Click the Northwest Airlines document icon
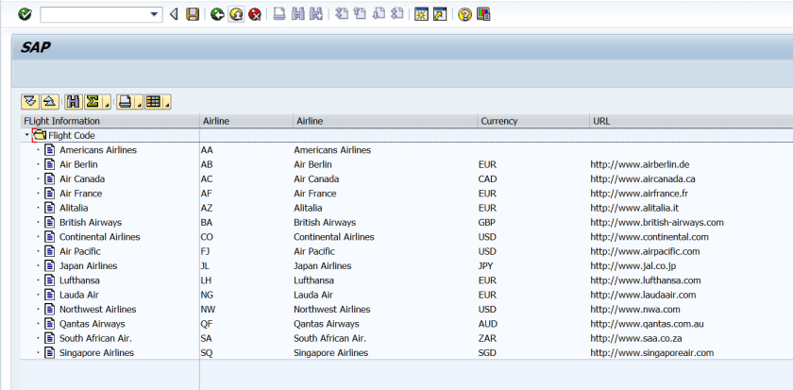Viewport: 793px width, 390px height. (49, 309)
